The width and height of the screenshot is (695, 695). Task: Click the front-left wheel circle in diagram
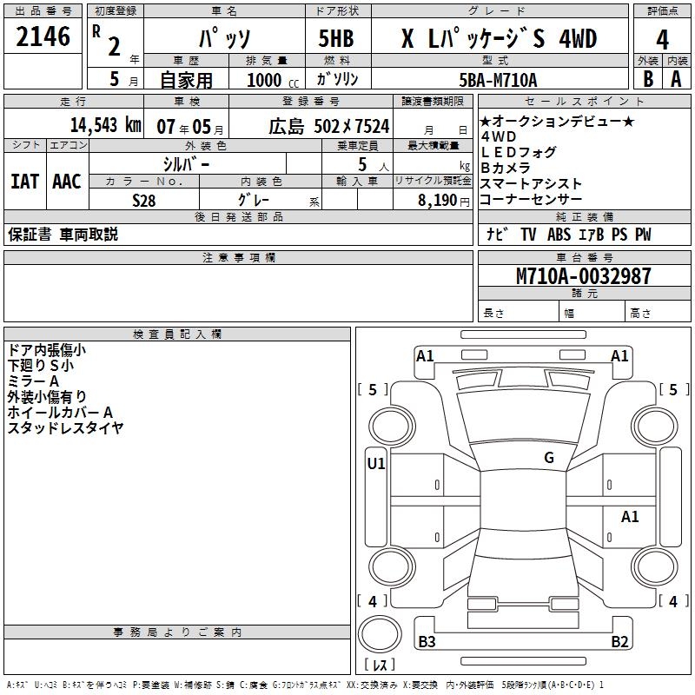tap(391, 426)
